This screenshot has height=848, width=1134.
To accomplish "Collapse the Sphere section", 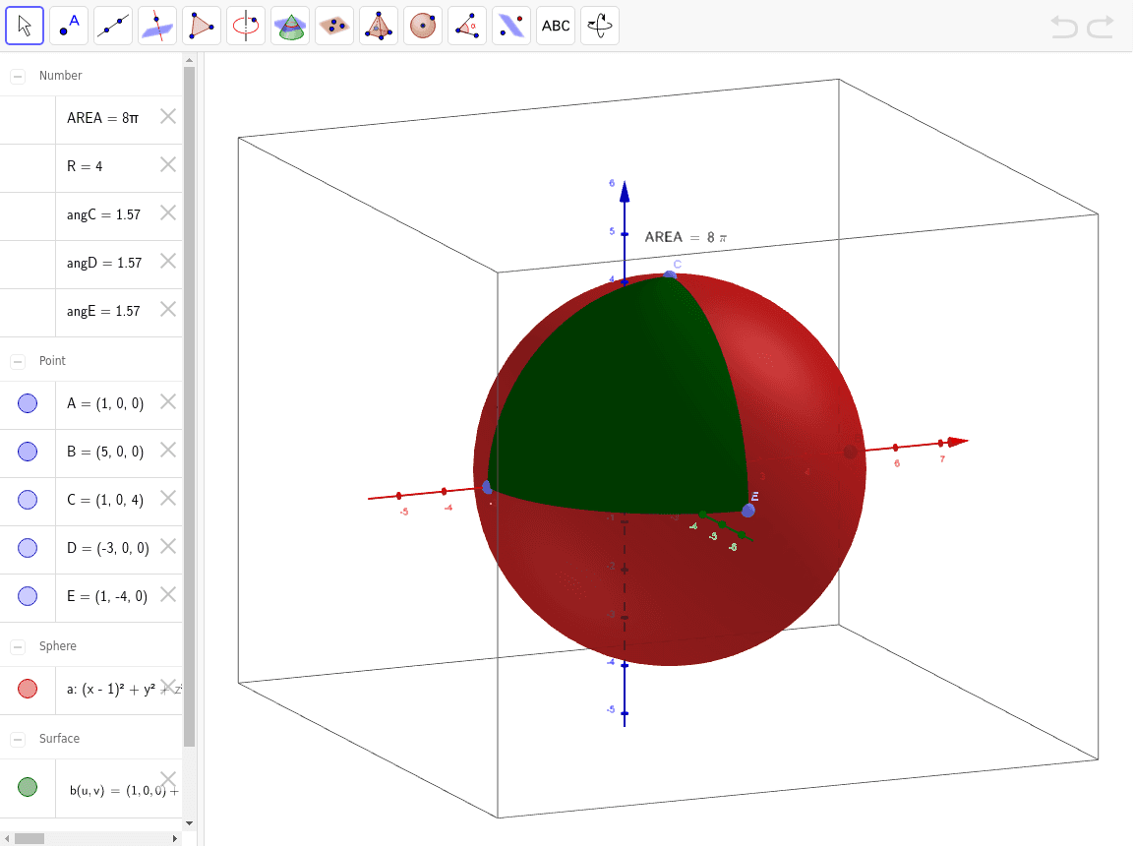I will (x=16, y=646).
